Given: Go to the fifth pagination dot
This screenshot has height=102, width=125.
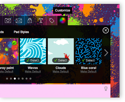Looking at the screenshot, I should click(23, 79).
